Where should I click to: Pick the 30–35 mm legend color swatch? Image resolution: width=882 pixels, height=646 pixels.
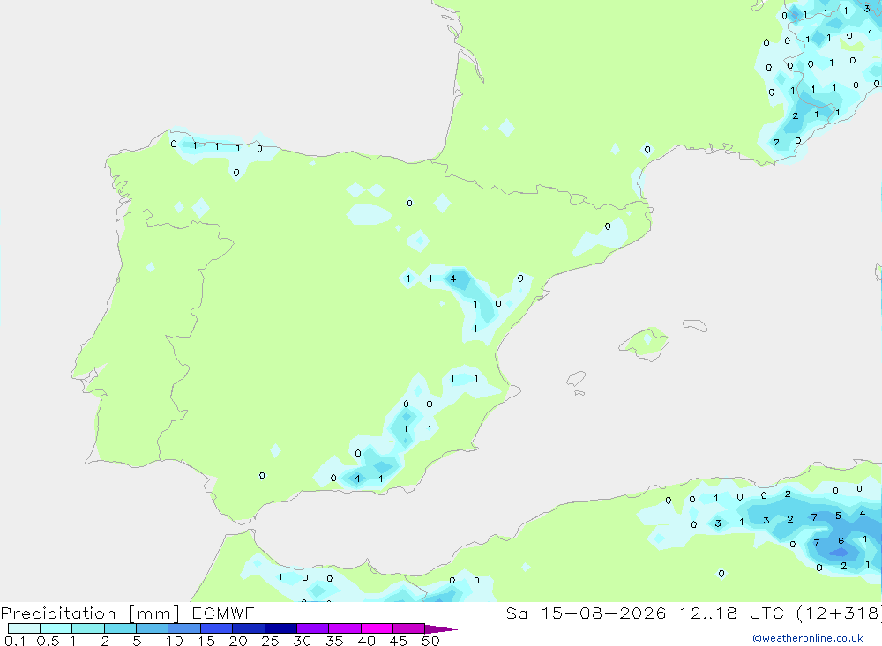313,628
